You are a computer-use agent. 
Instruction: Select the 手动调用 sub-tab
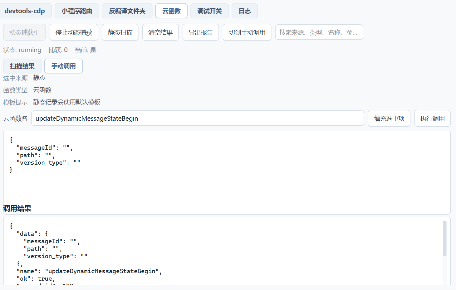[63, 66]
